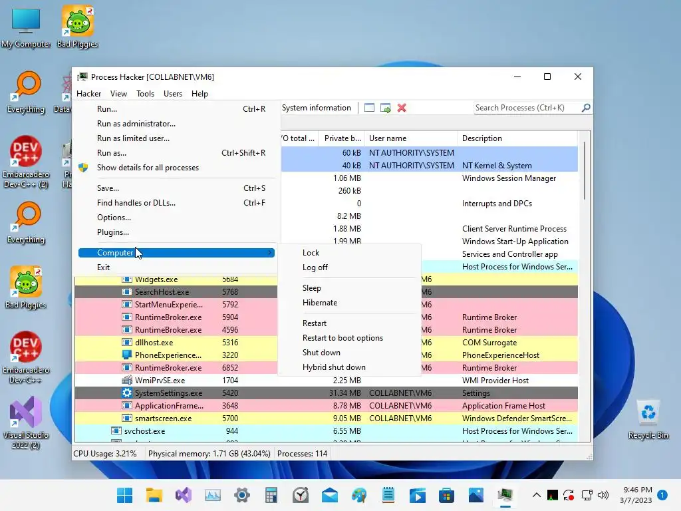Select Log off in Computer submenu
Screen dimensions: 681x511
coord(350,267)
